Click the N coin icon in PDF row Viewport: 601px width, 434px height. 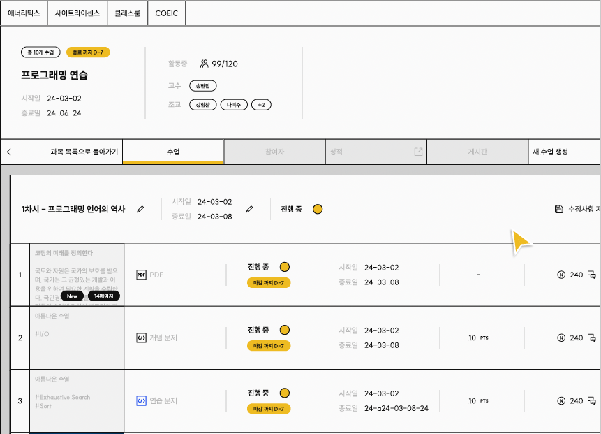coord(561,275)
